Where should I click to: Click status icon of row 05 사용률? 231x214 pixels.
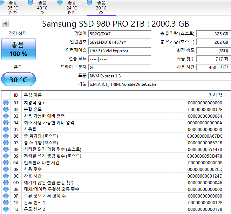pos(6,129)
